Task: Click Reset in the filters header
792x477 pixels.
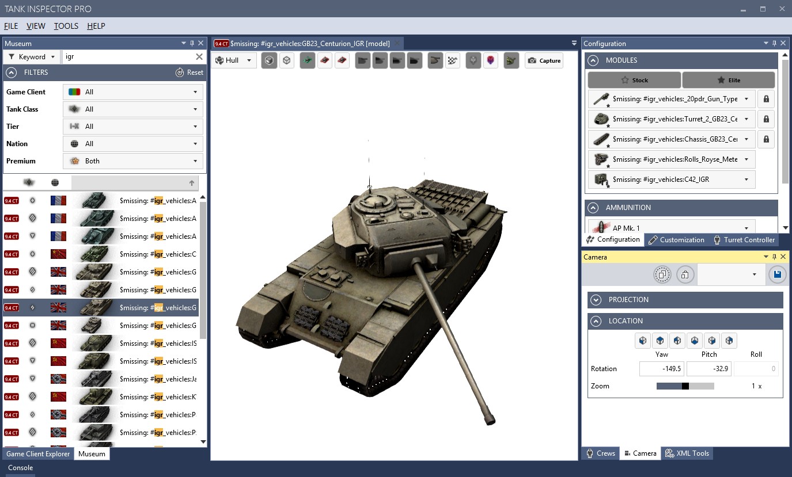Action: point(190,72)
